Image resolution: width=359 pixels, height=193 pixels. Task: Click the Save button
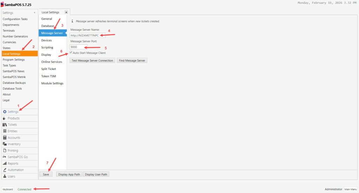[46, 174]
